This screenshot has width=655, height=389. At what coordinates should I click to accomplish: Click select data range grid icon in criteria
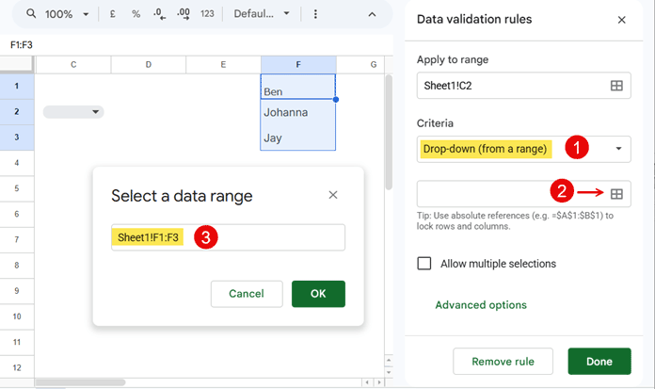tap(616, 194)
